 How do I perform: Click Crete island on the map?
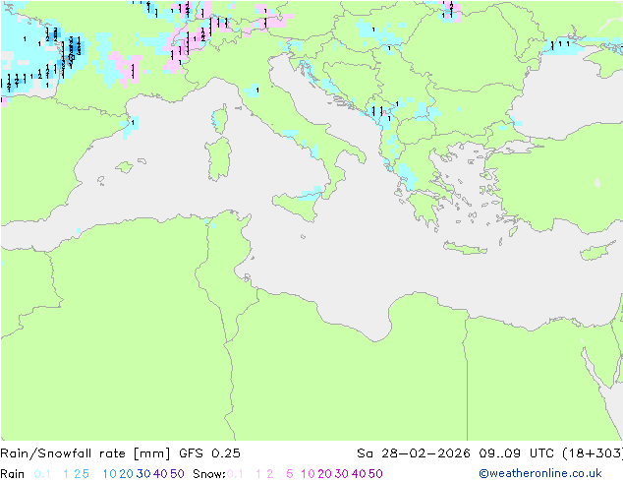coord(465,248)
